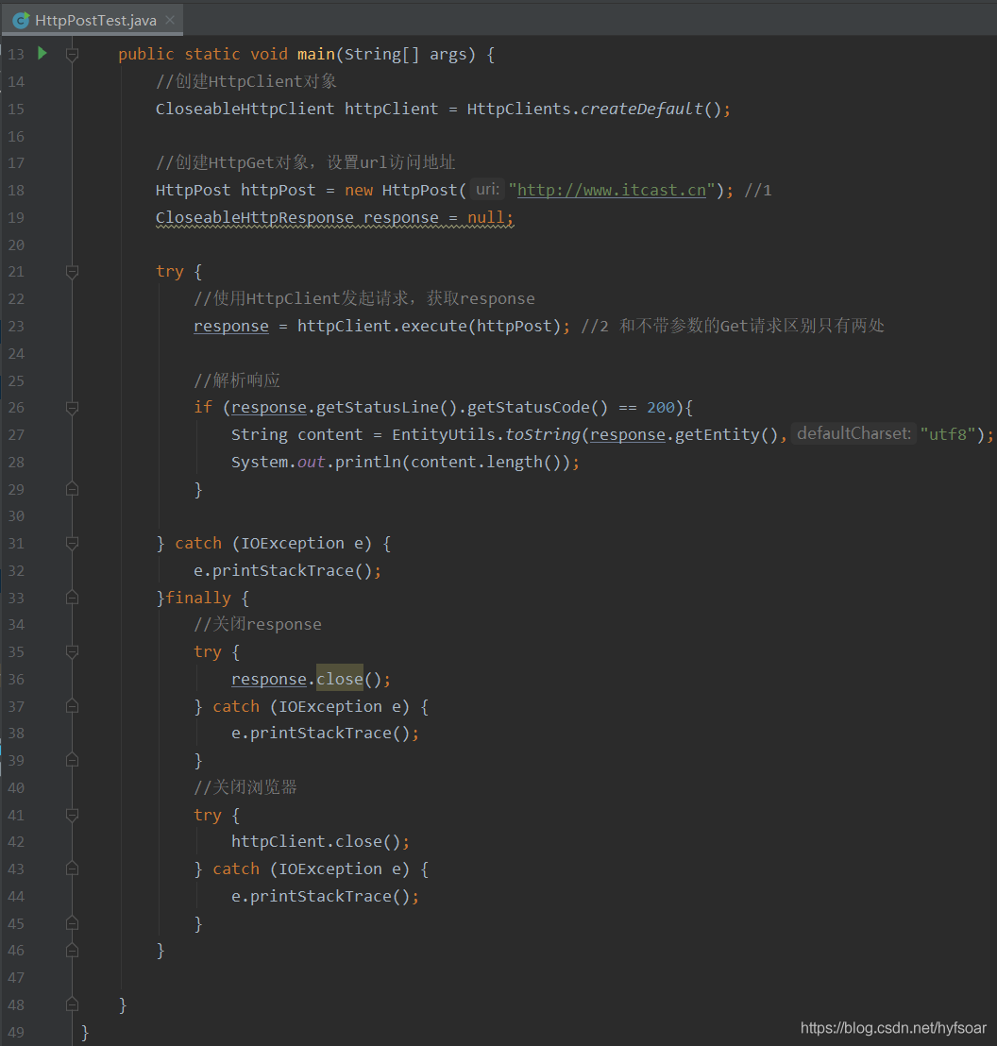Collapse main method fold marker at line 13

click(x=72, y=55)
